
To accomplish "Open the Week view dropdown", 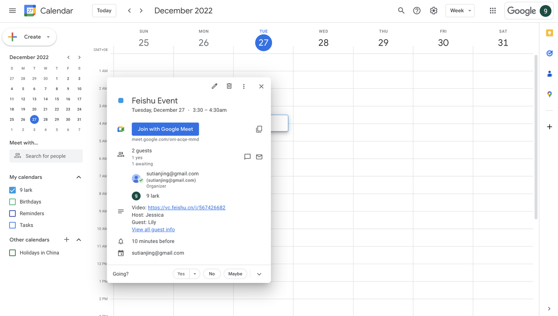I will click(x=459, y=11).
